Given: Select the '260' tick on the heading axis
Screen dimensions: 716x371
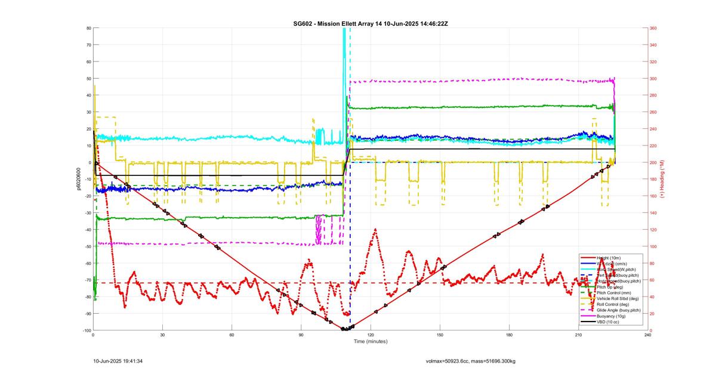Looking at the screenshot, I should [x=653, y=112].
